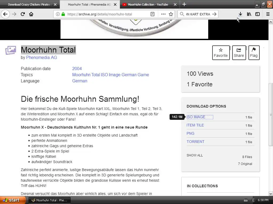
Task: Close the Moorhuhn Total tab
Action: (115, 5)
